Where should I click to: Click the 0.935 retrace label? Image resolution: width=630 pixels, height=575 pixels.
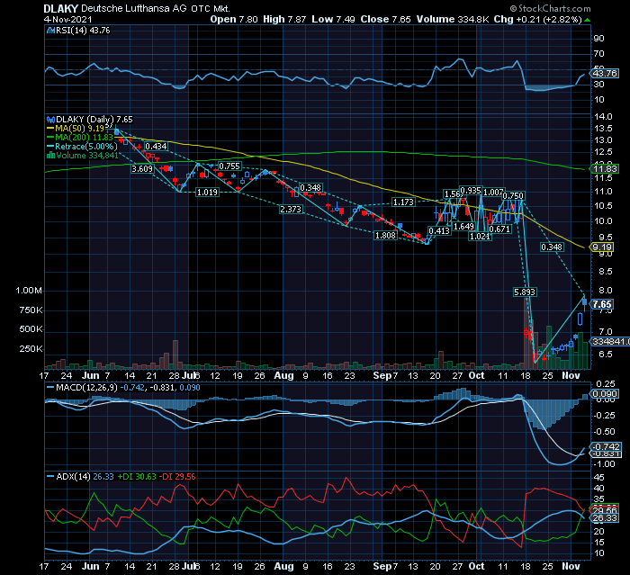pos(471,190)
